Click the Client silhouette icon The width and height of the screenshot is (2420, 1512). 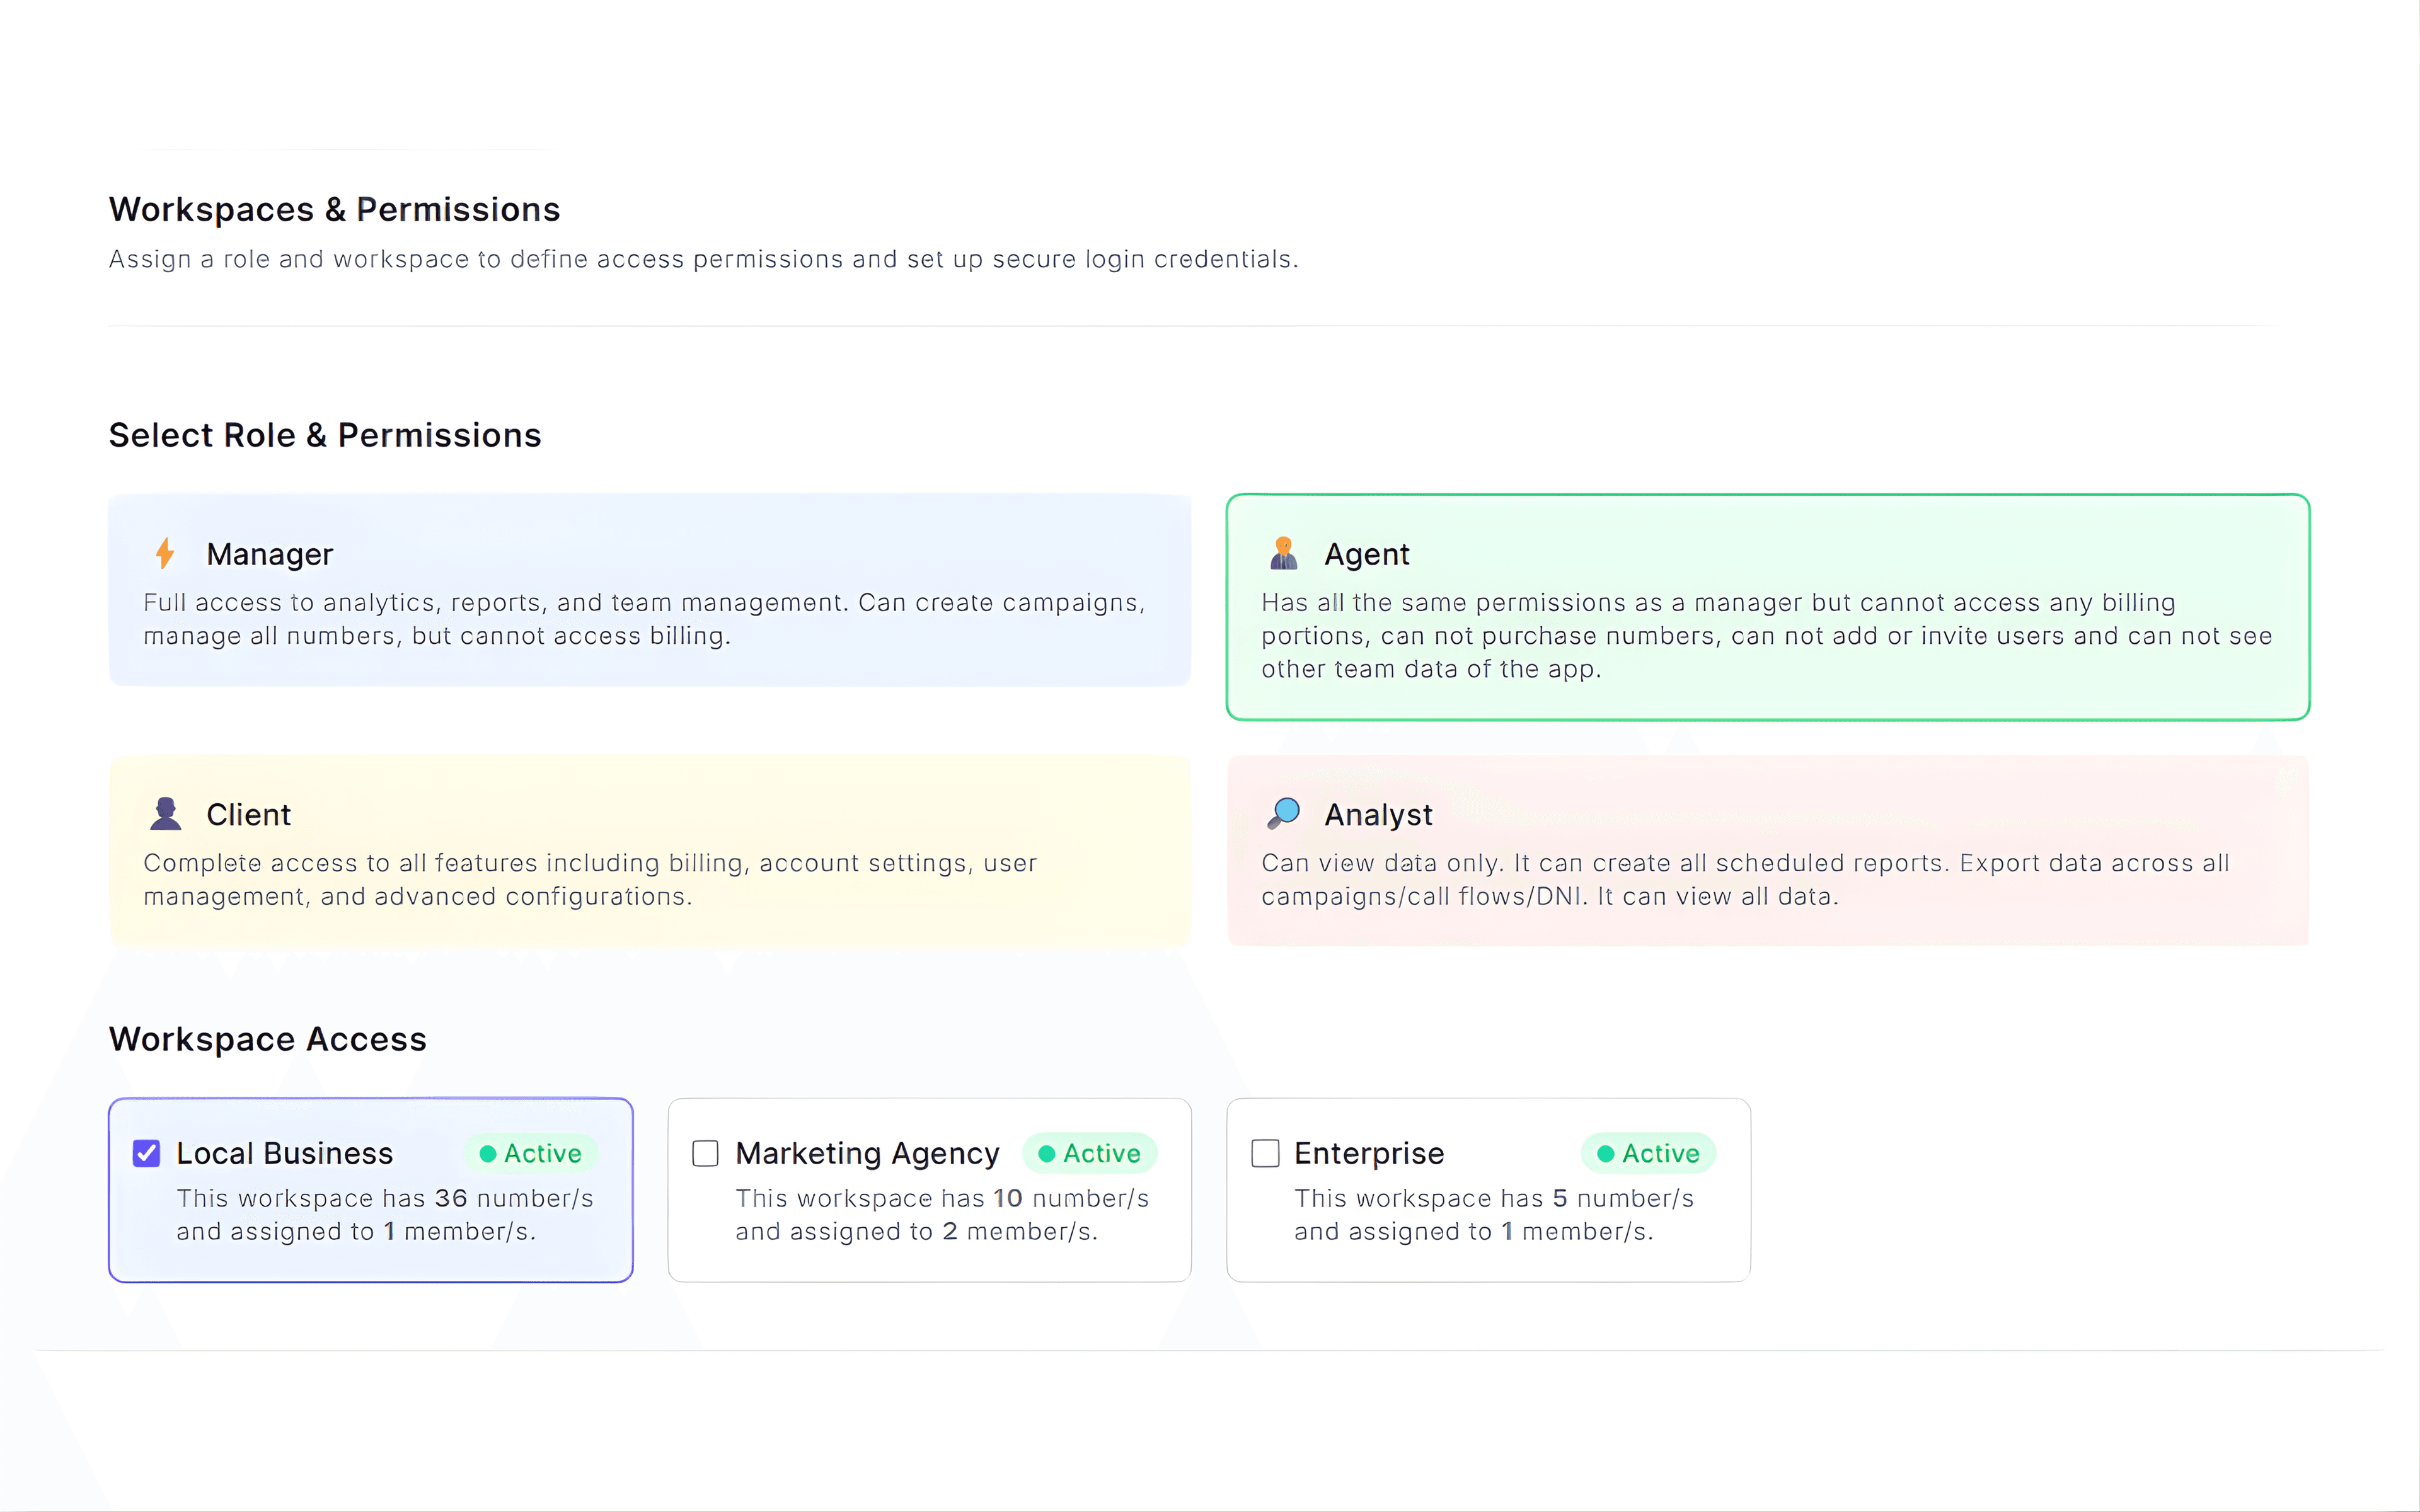[165, 814]
